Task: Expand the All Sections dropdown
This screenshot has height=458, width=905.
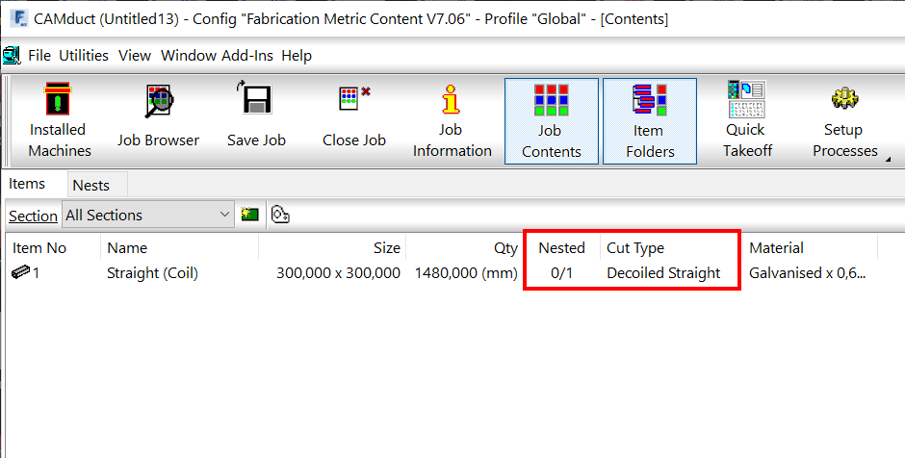Action: [x=147, y=216]
